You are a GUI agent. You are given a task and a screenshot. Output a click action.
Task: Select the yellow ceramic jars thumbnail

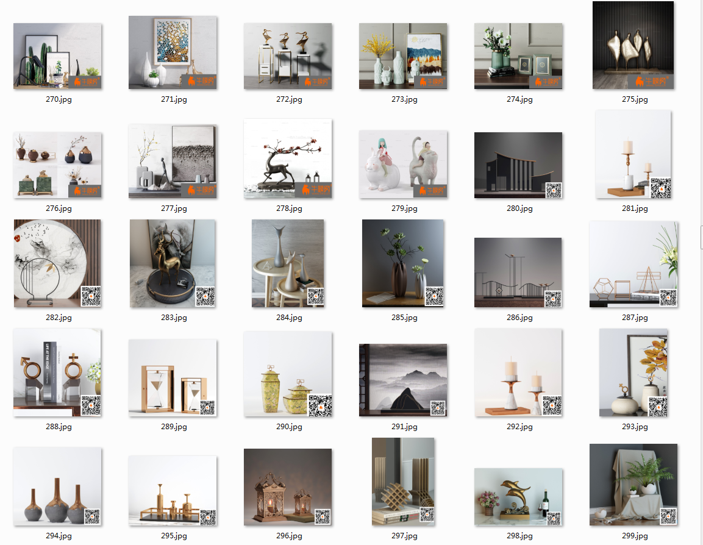tap(288, 374)
